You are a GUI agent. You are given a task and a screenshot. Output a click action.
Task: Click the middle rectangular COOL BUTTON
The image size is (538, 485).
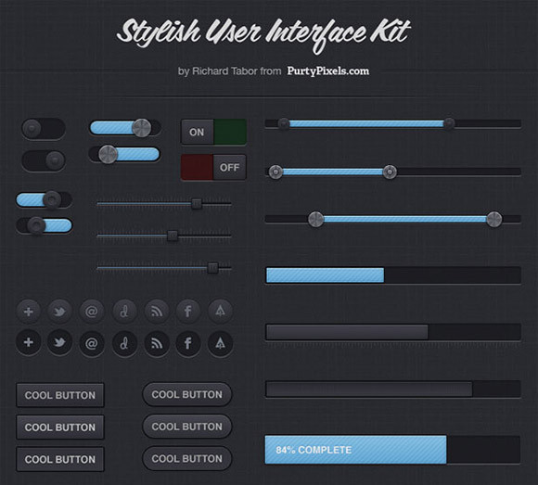click(x=60, y=428)
